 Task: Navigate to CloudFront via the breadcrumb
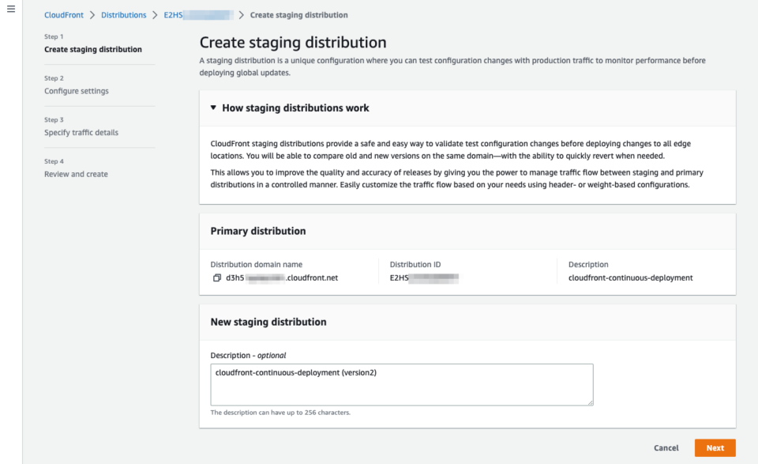(x=63, y=14)
